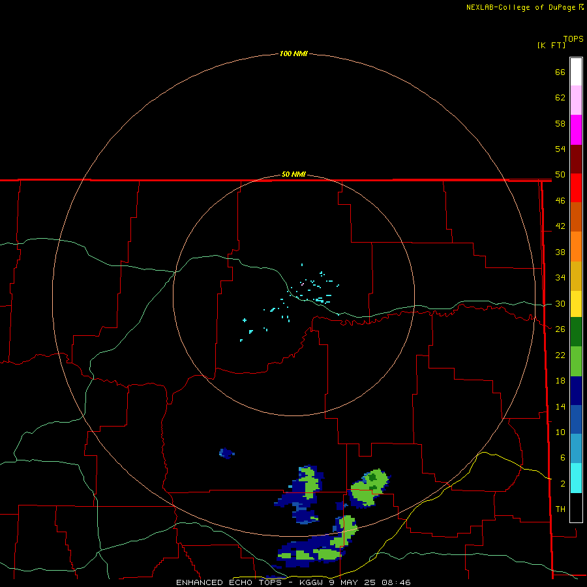Click the 50 NMI range ring label

coord(293,174)
